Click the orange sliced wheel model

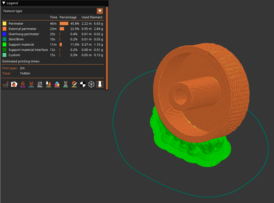click(201, 93)
